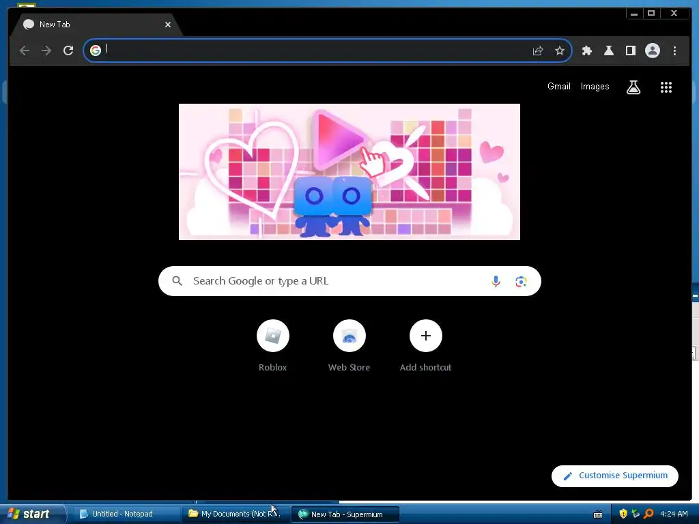Open Gmail link

[x=558, y=87]
